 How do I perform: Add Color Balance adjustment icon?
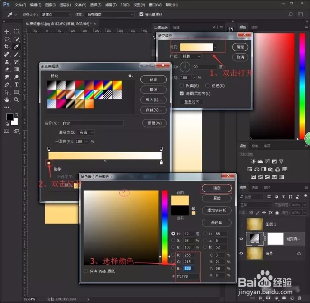tap(257, 169)
